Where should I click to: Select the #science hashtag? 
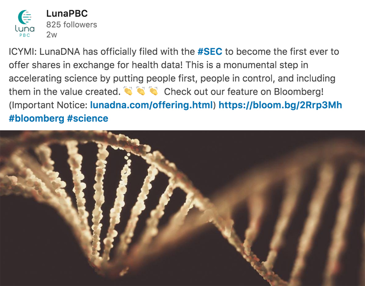click(87, 119)
